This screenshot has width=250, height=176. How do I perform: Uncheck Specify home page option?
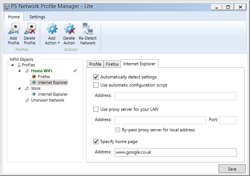tap(96, 142)
